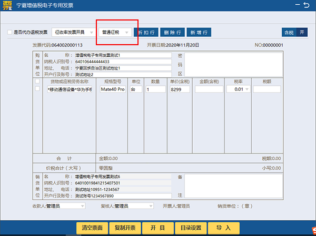Click the 新增行 button
The width and height of the screenshot is (316, 236).
tap(199, 32)
